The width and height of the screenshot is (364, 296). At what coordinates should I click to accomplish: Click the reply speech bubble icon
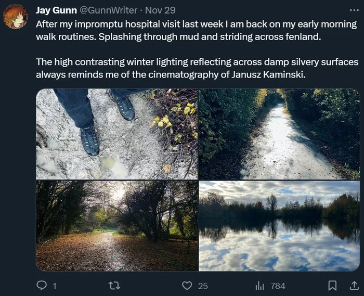click(x=42, y=286)
